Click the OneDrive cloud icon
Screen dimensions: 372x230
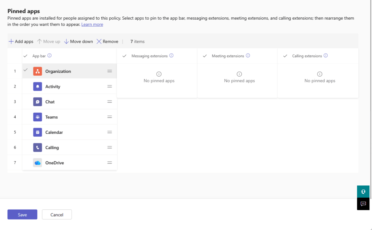click(37, 162)
